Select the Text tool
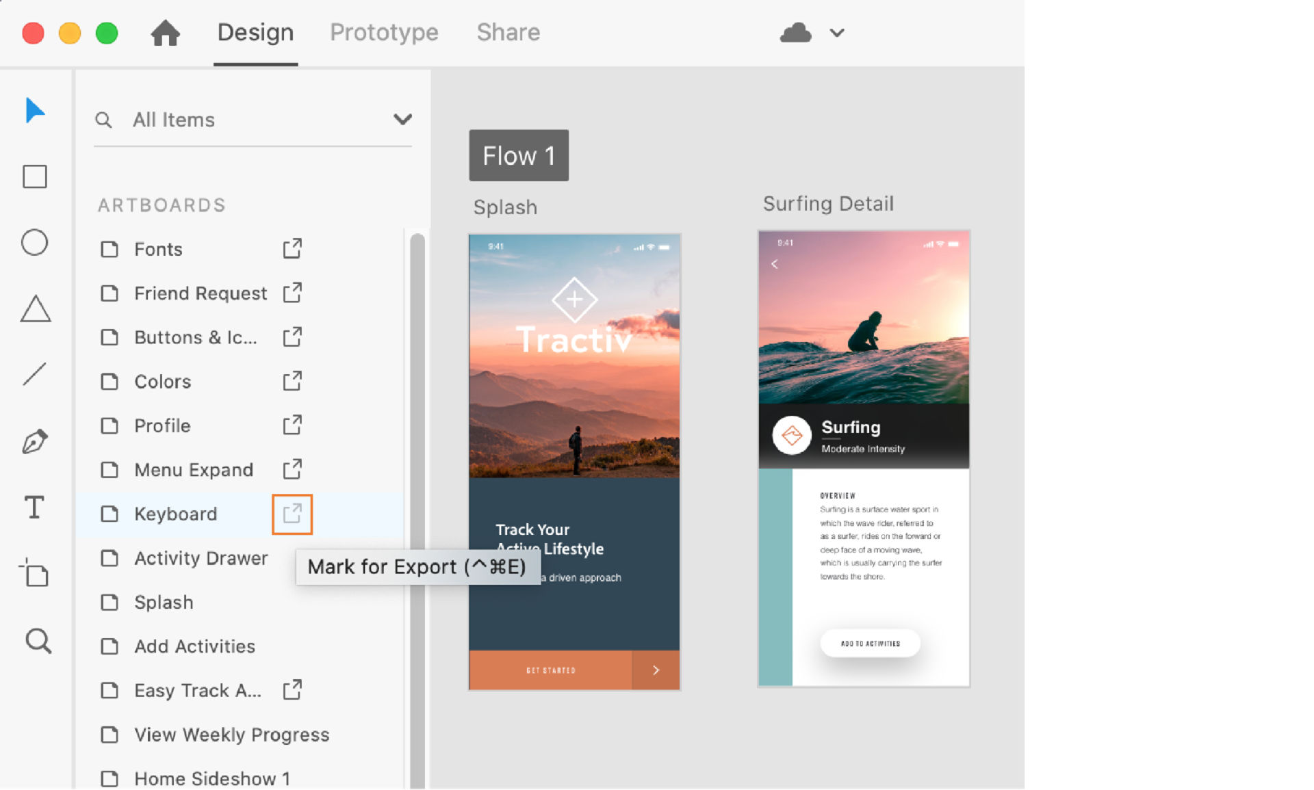Image resolution: width=1314 pixels, height=790 pixels. (34, 508)
